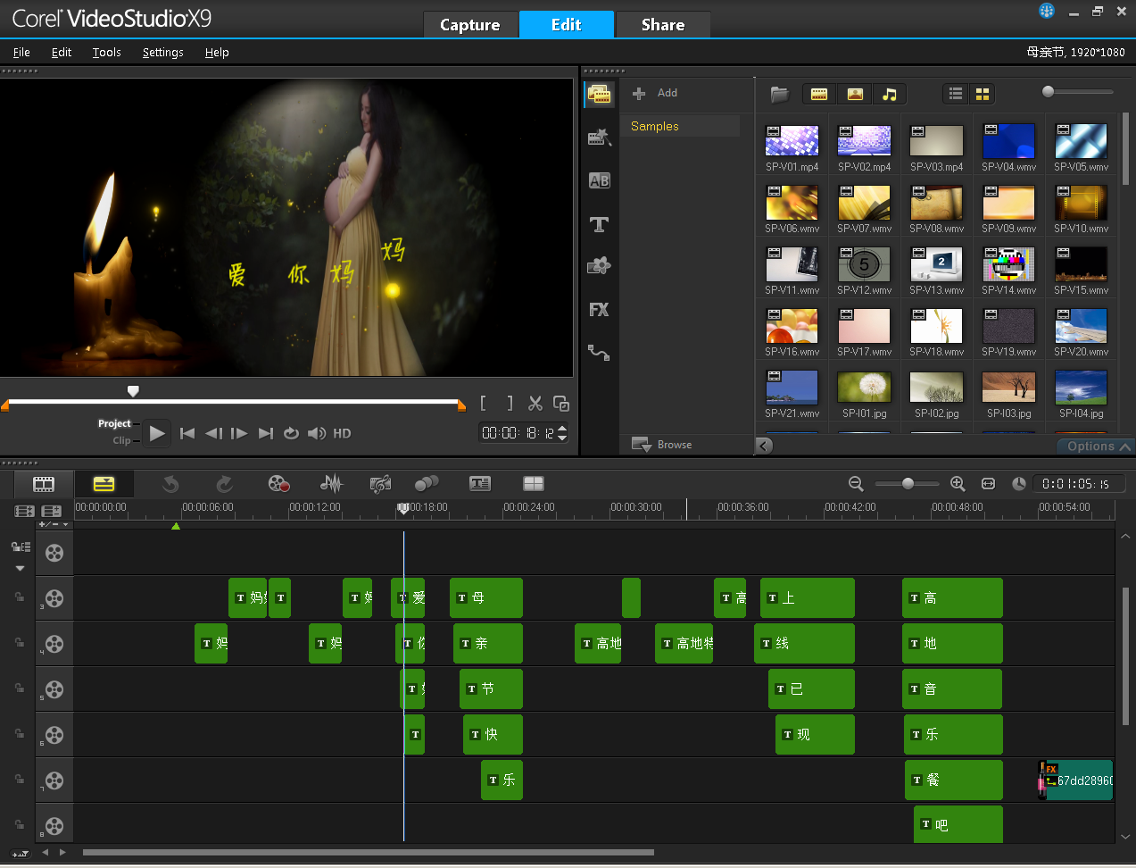Image resolution: width=1136 pixels, height=868 pixels.
Task: Enlarge the preview window
Action: (561, 404)
